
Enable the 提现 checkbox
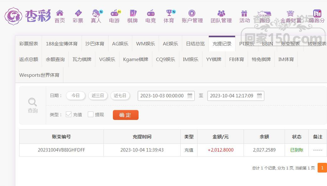point(91,115)
